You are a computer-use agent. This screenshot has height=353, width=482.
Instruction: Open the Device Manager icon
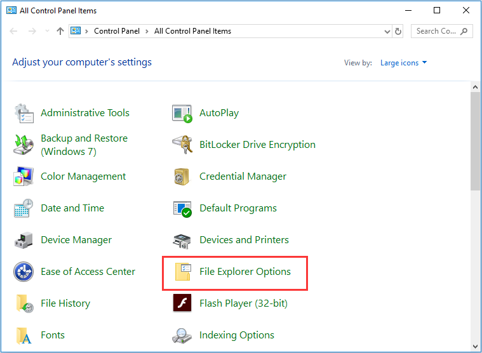23,240
